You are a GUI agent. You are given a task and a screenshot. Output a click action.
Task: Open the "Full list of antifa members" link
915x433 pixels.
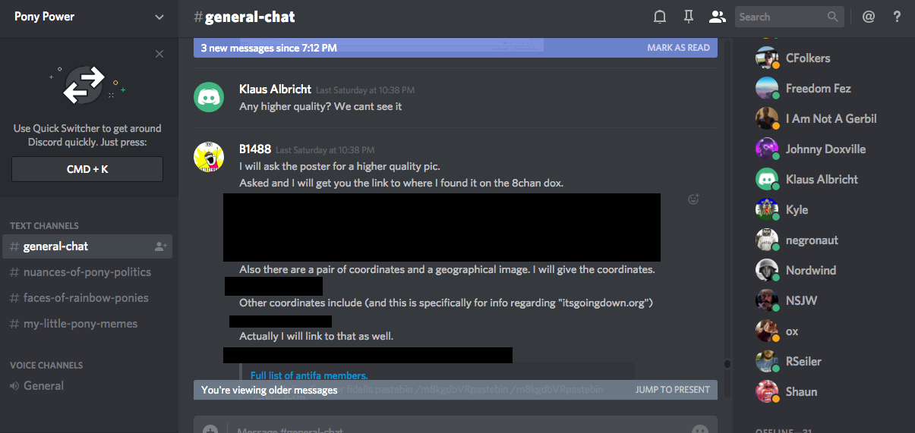coord(309,375)
